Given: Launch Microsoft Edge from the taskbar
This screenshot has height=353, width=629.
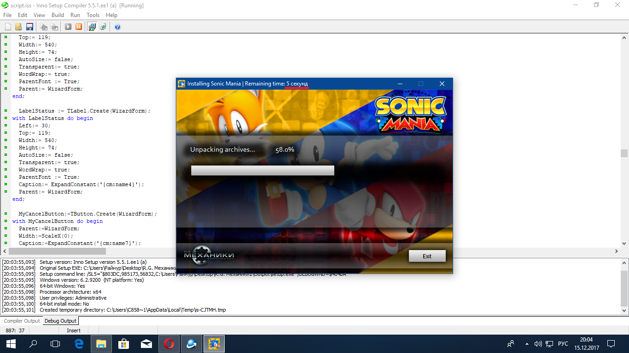Looking at the screenshot, I should (x=79, y=343).
